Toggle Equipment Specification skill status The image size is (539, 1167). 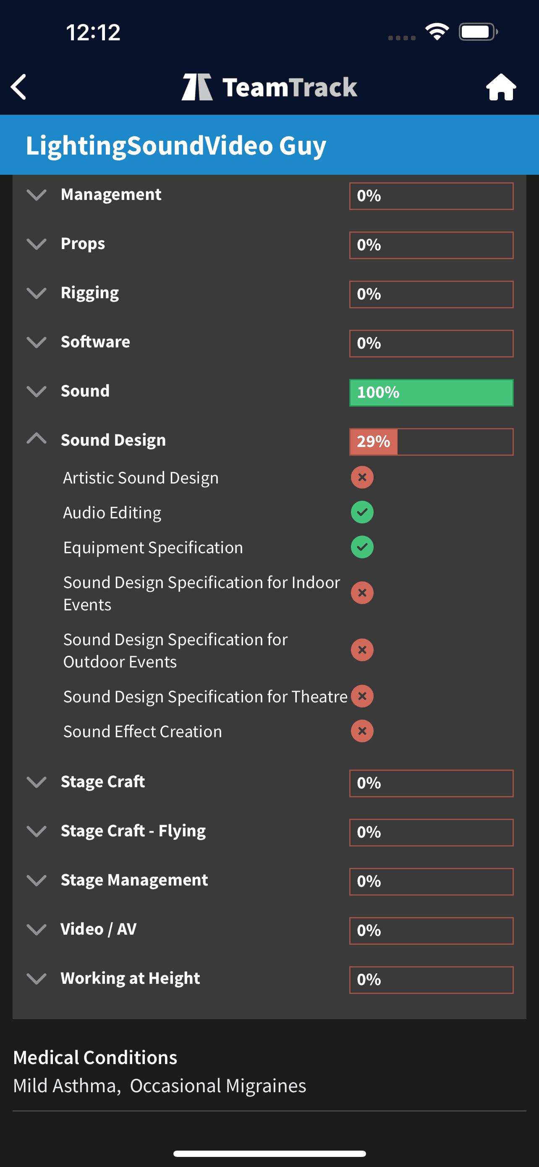[362, 547]
